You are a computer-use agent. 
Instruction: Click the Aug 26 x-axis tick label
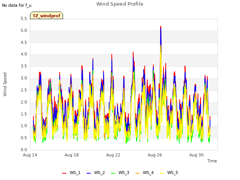(155, 155)
